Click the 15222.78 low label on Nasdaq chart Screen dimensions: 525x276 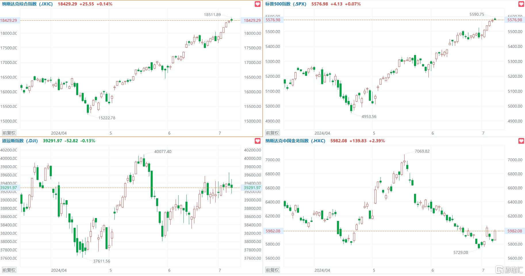click(x=107, y=118)
